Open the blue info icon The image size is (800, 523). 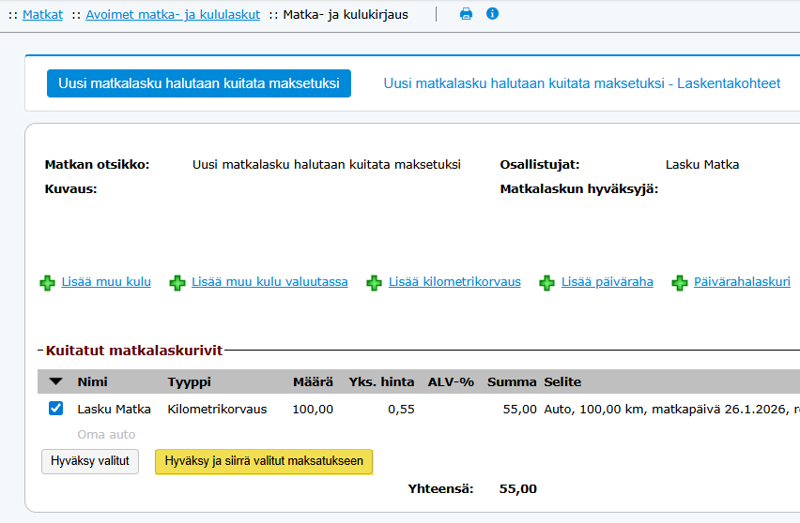point(492,14)
